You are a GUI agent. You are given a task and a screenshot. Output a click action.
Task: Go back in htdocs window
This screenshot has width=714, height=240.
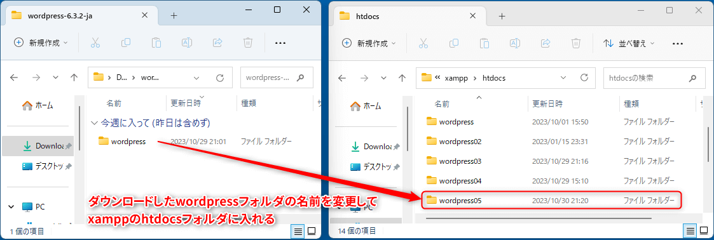pyautogui.click(x=342, y=78)
